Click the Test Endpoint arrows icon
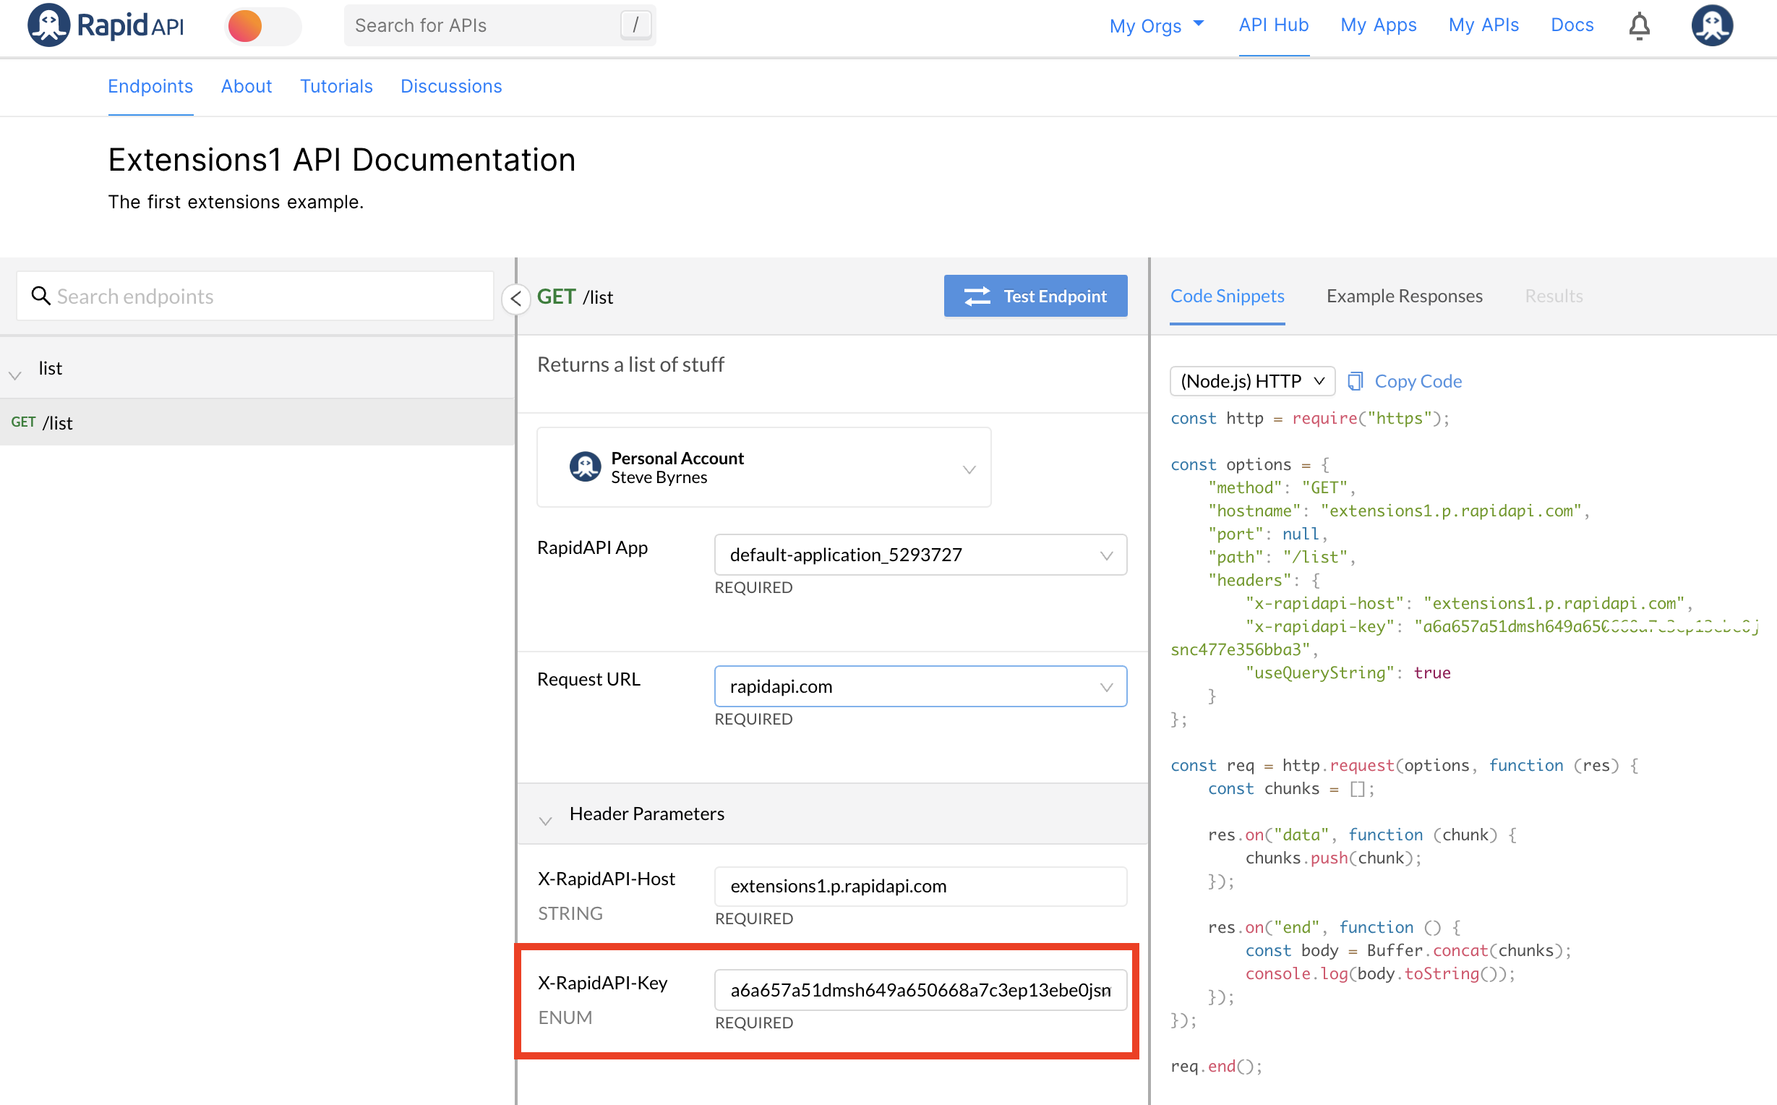Viewport: 1777px width, 1105px height. click(x=977, y=296)
